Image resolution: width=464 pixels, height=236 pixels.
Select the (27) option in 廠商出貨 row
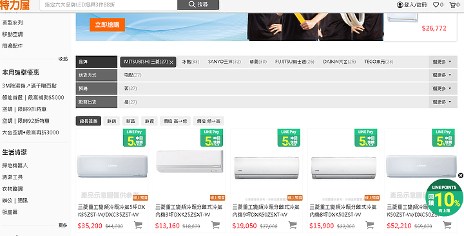pos(130,102)
